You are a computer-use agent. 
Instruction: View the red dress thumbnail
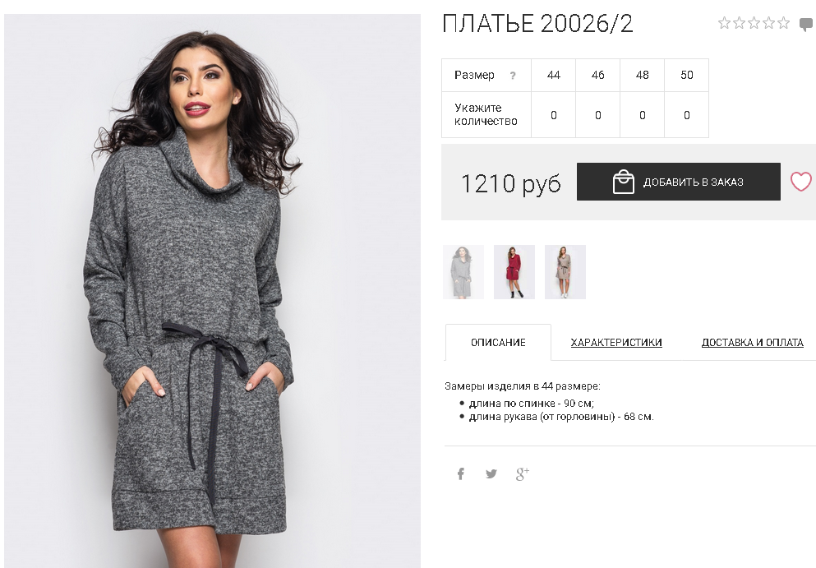(x=514, y=272)
